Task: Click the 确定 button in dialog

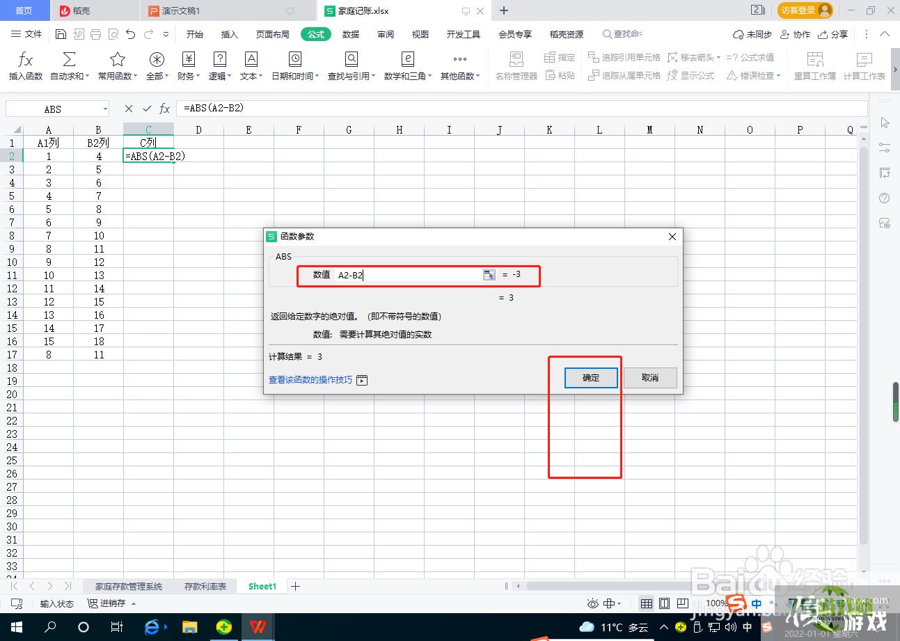Action: click(591, 377)
